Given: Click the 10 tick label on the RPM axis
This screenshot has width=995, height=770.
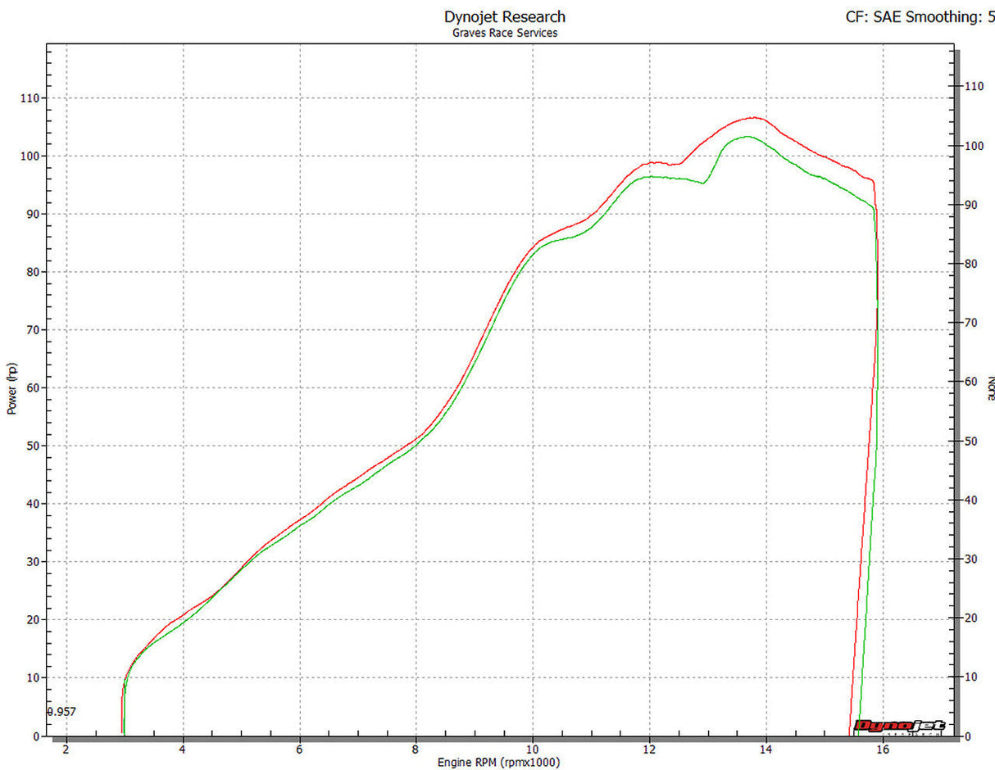Looking at the screenshot, I should pyautogui.click(x=533, y=750).
